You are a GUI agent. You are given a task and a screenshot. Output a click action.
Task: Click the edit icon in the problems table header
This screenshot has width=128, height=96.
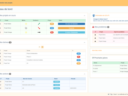(95, 32)
